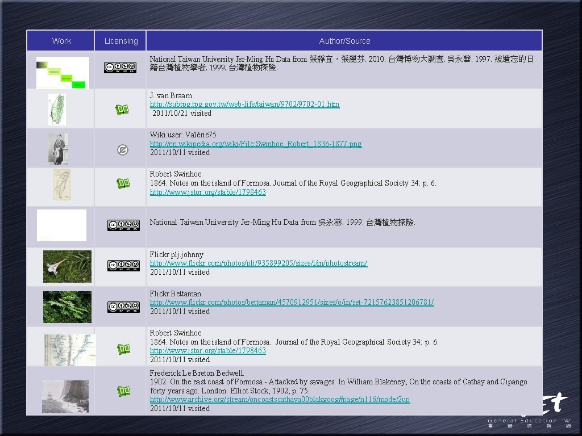582x436 pixels.
Task: Click the 'Wiki user: Valérie75' text
Action: [183, 135]
